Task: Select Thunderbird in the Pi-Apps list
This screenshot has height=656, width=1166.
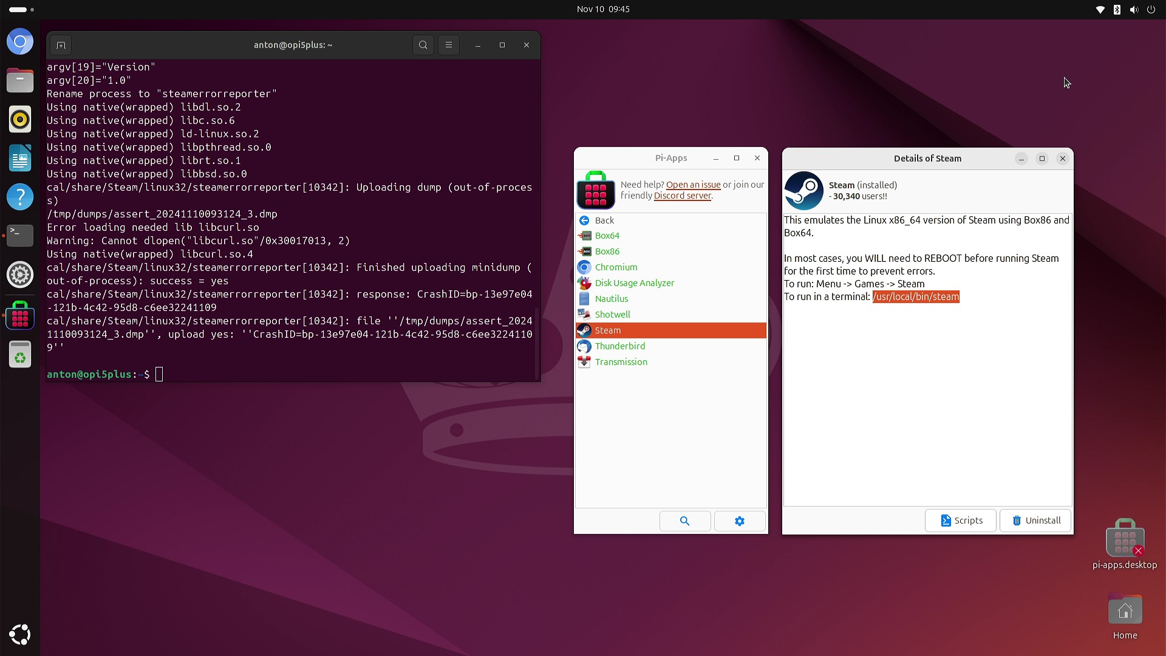Action: (619, 346)
